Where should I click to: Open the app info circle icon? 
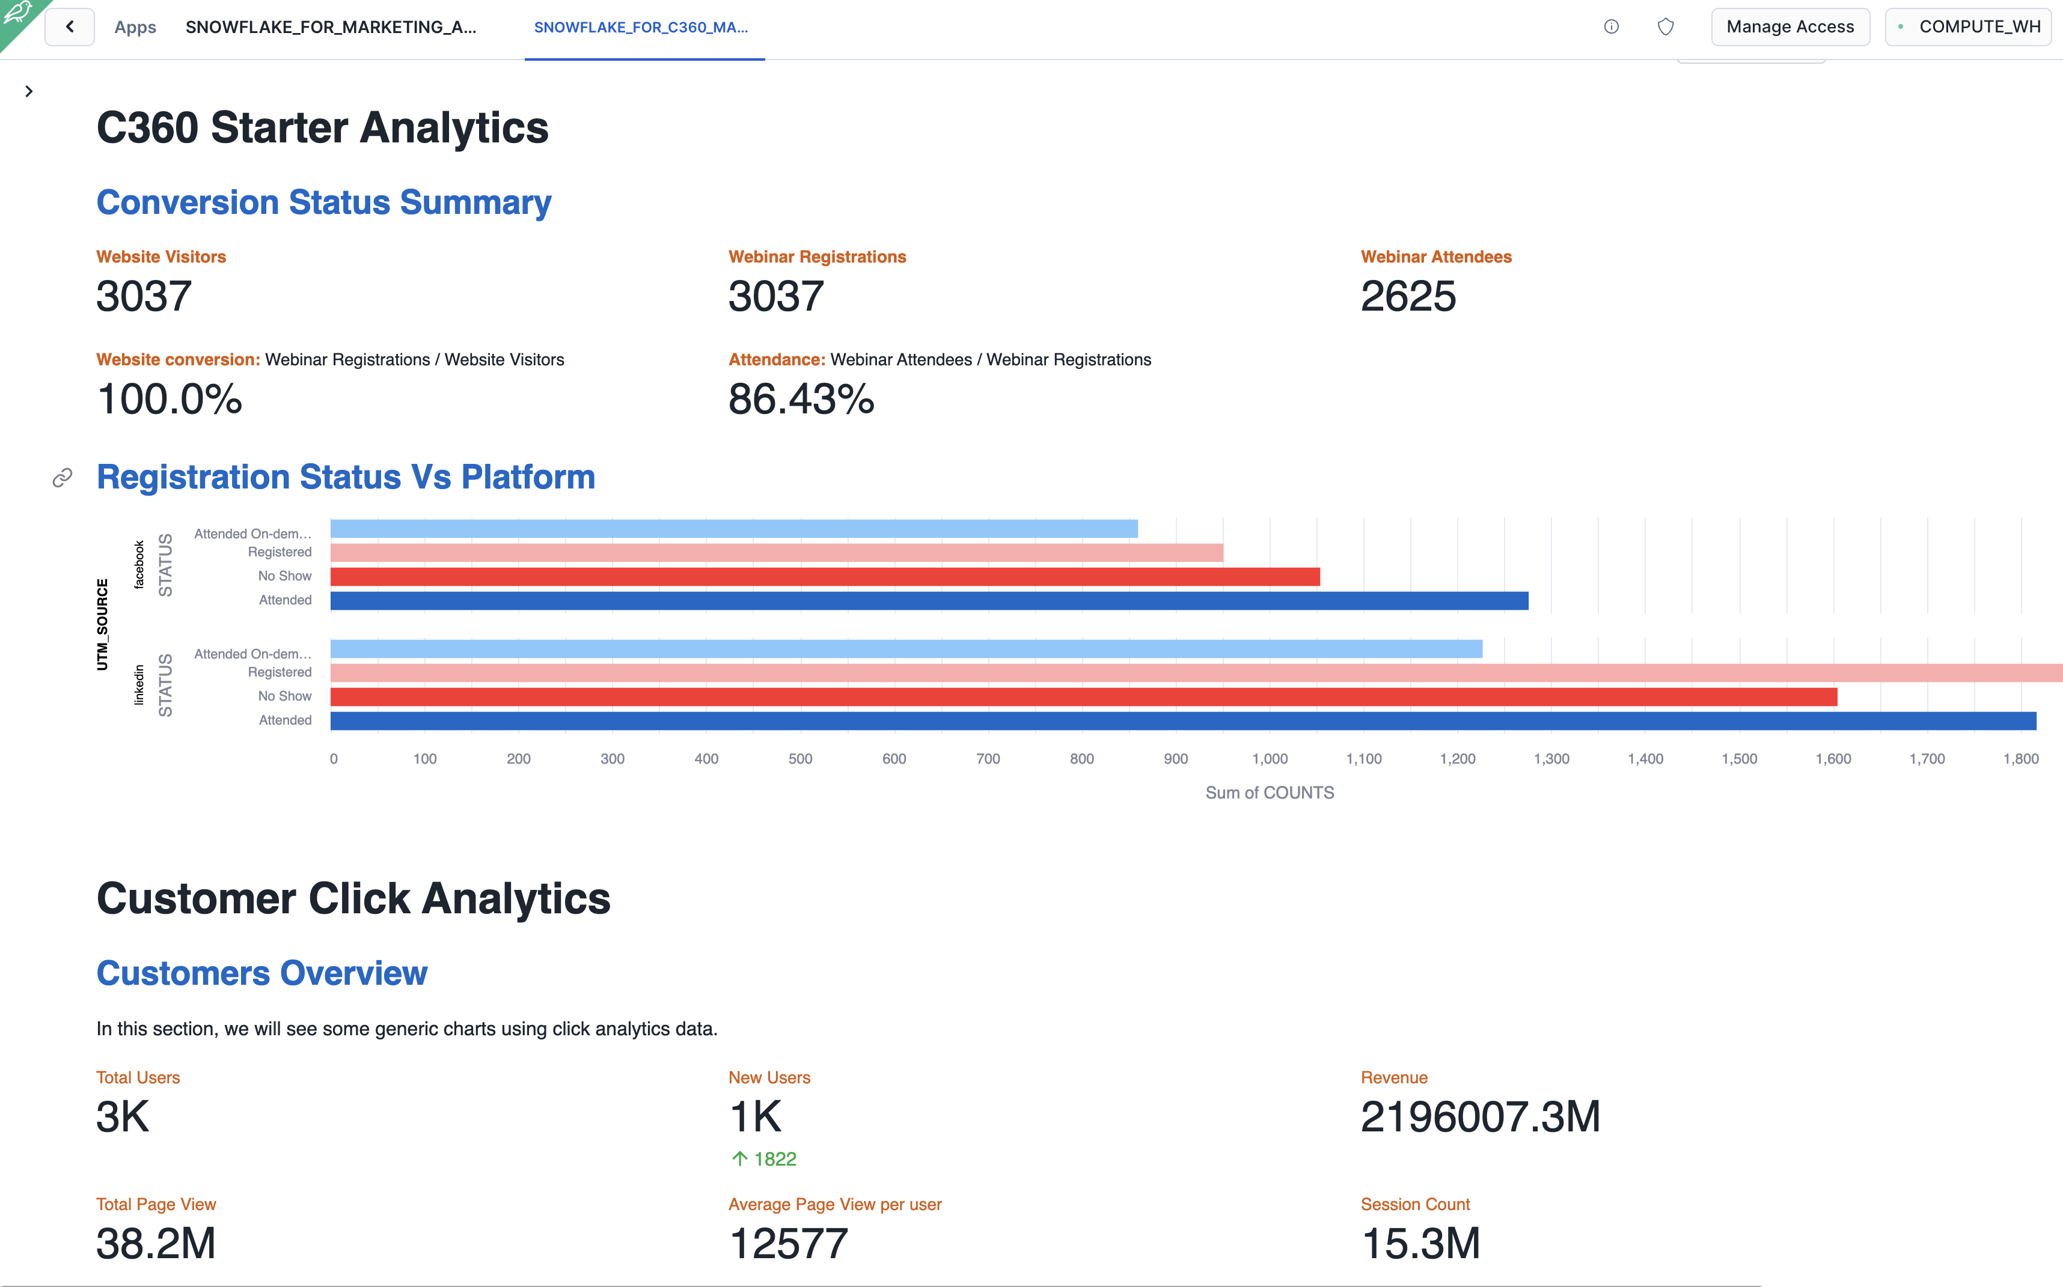[x=1611, y=27]
